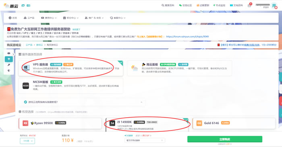The height and width of the screenshot is (147, 282).
Task: Click the shopping cart icon in the sidebar
Action: coord(8,59)
